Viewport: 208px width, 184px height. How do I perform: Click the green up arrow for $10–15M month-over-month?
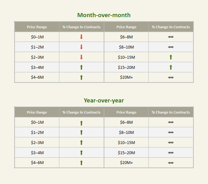[171, 57]
